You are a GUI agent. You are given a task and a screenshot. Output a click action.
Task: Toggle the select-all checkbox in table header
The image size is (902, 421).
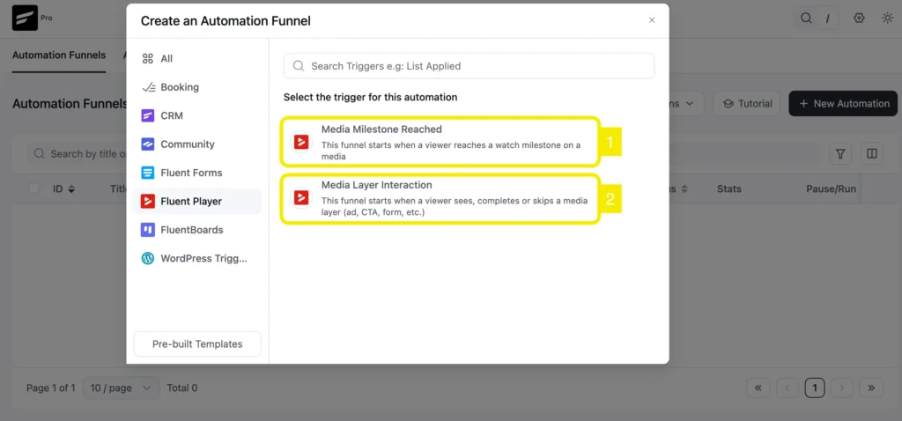(x=34, y=188)
